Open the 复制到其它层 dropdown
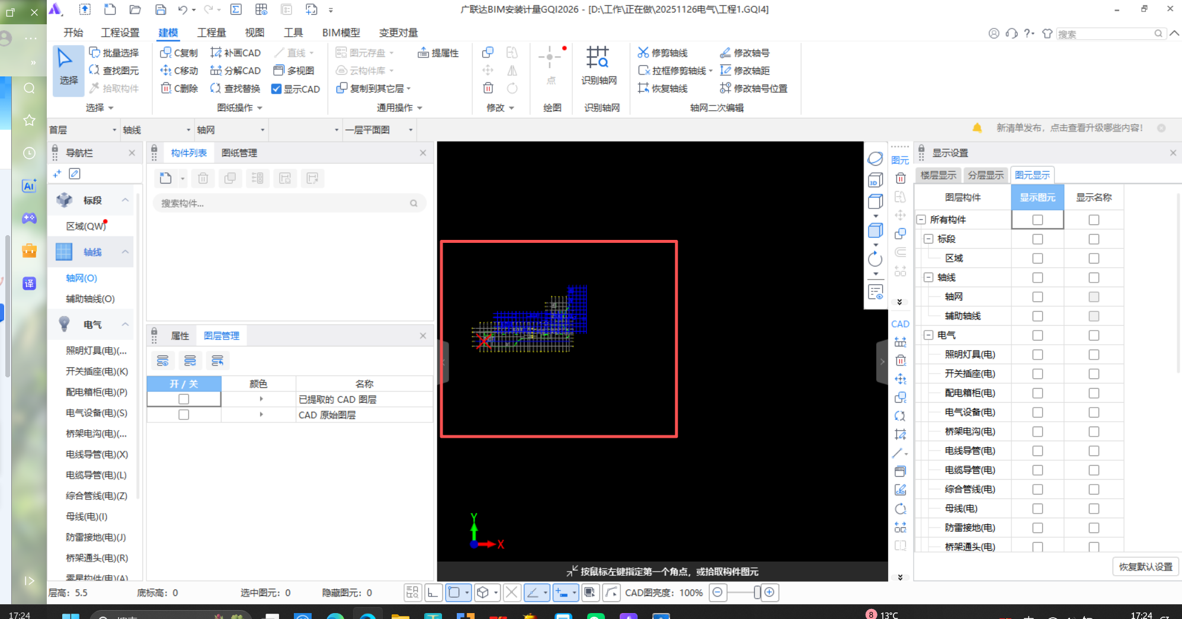1182x619 pixels. coord(409,89)
